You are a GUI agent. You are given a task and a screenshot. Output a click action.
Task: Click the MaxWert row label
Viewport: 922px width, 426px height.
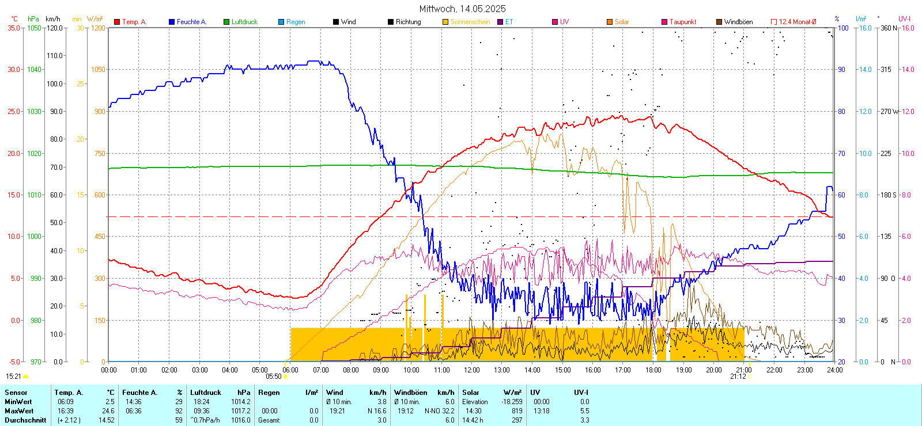(19, 411)
